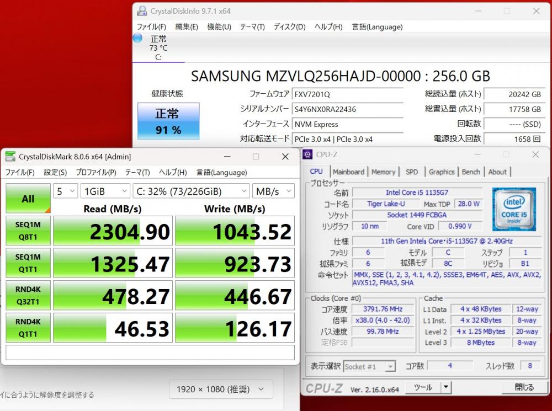Screen dimensions: 552x411
Task: Click the CPU name Intel Core i5 1135G7
Action: [x=417, y=193]
